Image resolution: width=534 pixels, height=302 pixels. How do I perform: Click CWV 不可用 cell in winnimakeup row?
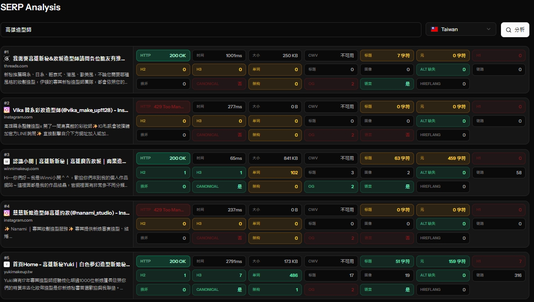[331, 158]
